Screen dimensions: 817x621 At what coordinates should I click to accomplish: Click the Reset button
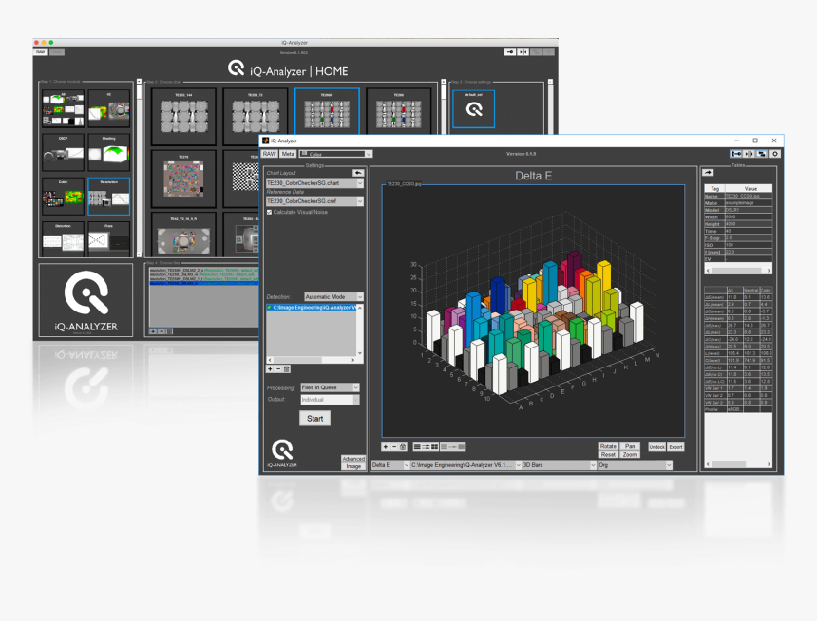pyautogui.click(x=608, y=454)
